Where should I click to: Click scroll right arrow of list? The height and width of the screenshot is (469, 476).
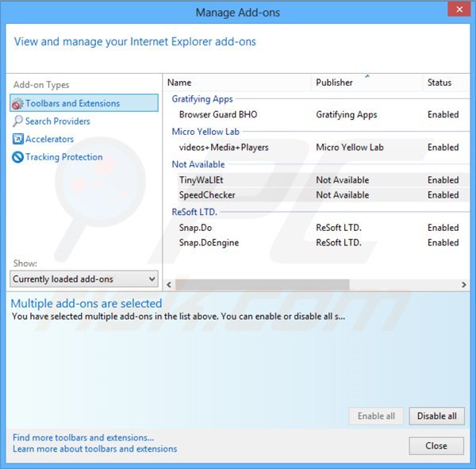tap(463, 285)
